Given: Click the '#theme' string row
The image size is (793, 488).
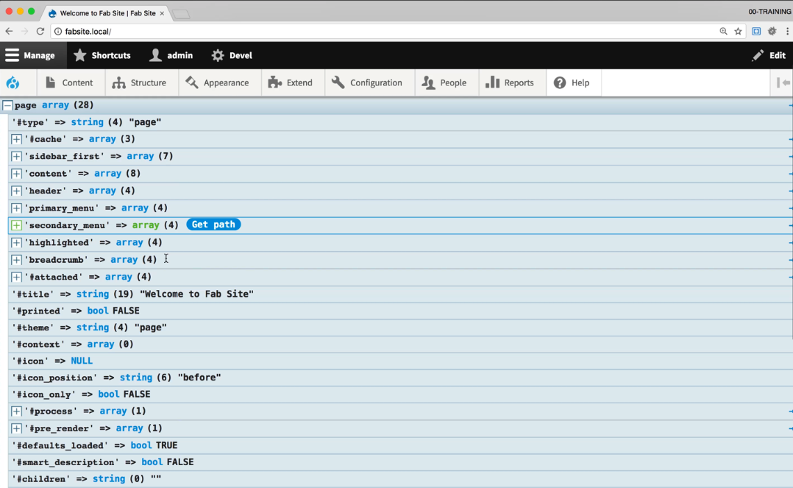Looking at the screenshot, I should [x=400, y=328].
